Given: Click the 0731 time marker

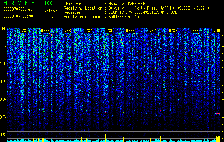Looking at the screenshot, I should [24, 31].
